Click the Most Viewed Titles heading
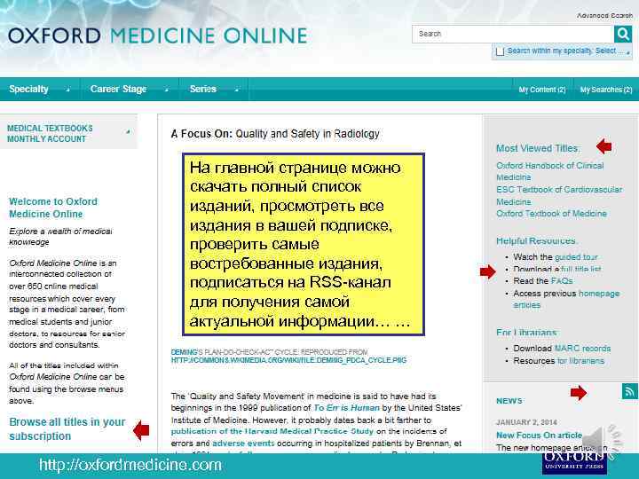Viewport: 639px width, 479px height. pos(538,148)
